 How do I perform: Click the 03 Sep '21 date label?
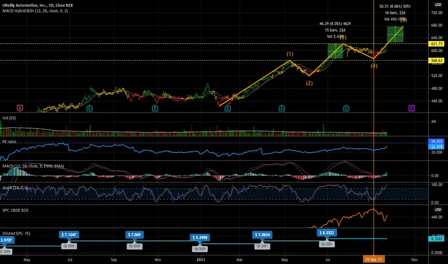[x=373, y=259]
